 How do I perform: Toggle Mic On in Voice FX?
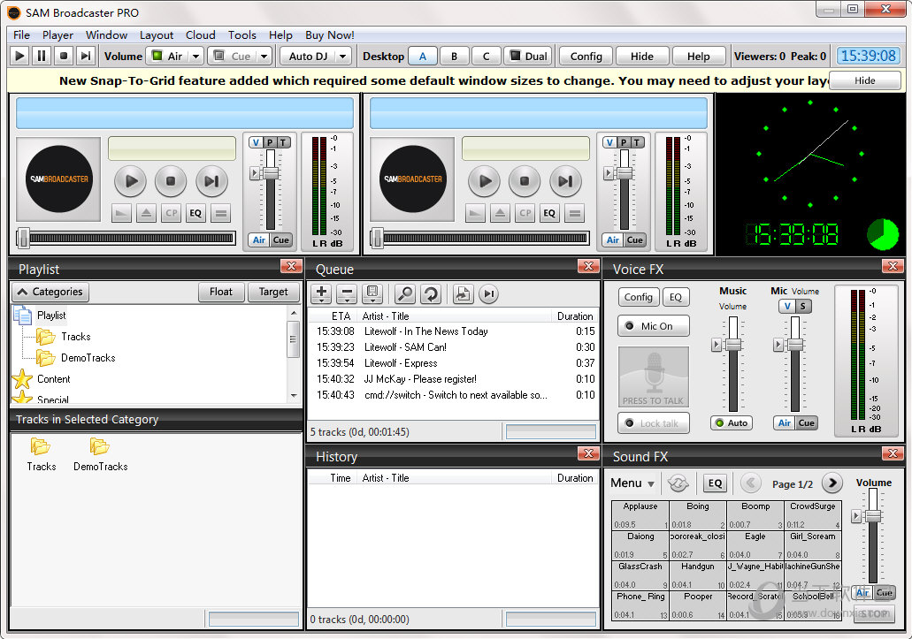click(x=653, y=326)
